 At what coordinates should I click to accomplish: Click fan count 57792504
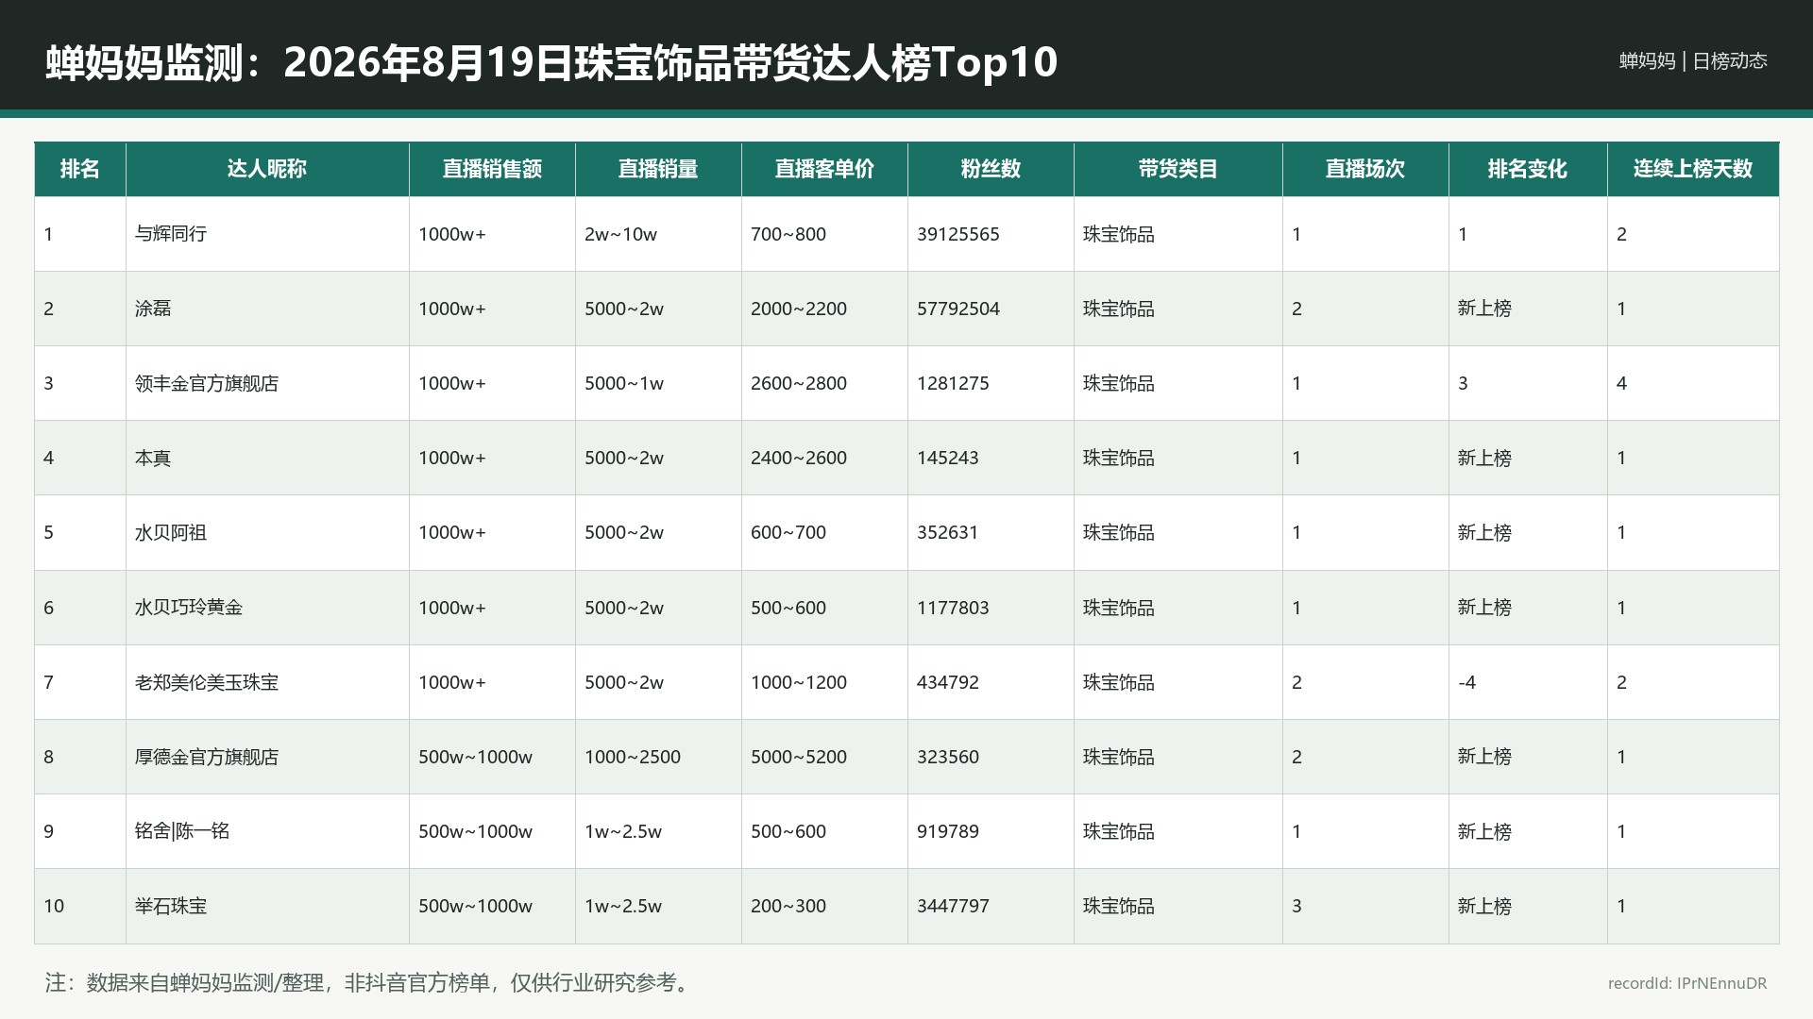[958, 309]
